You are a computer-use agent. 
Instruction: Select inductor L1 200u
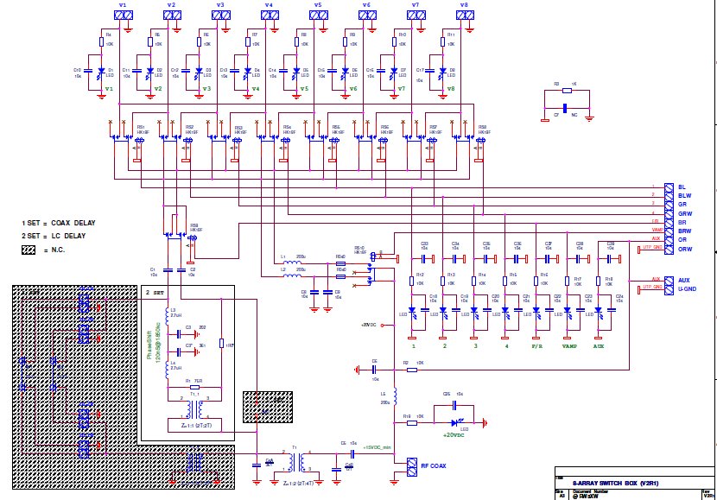click(292, 263)
